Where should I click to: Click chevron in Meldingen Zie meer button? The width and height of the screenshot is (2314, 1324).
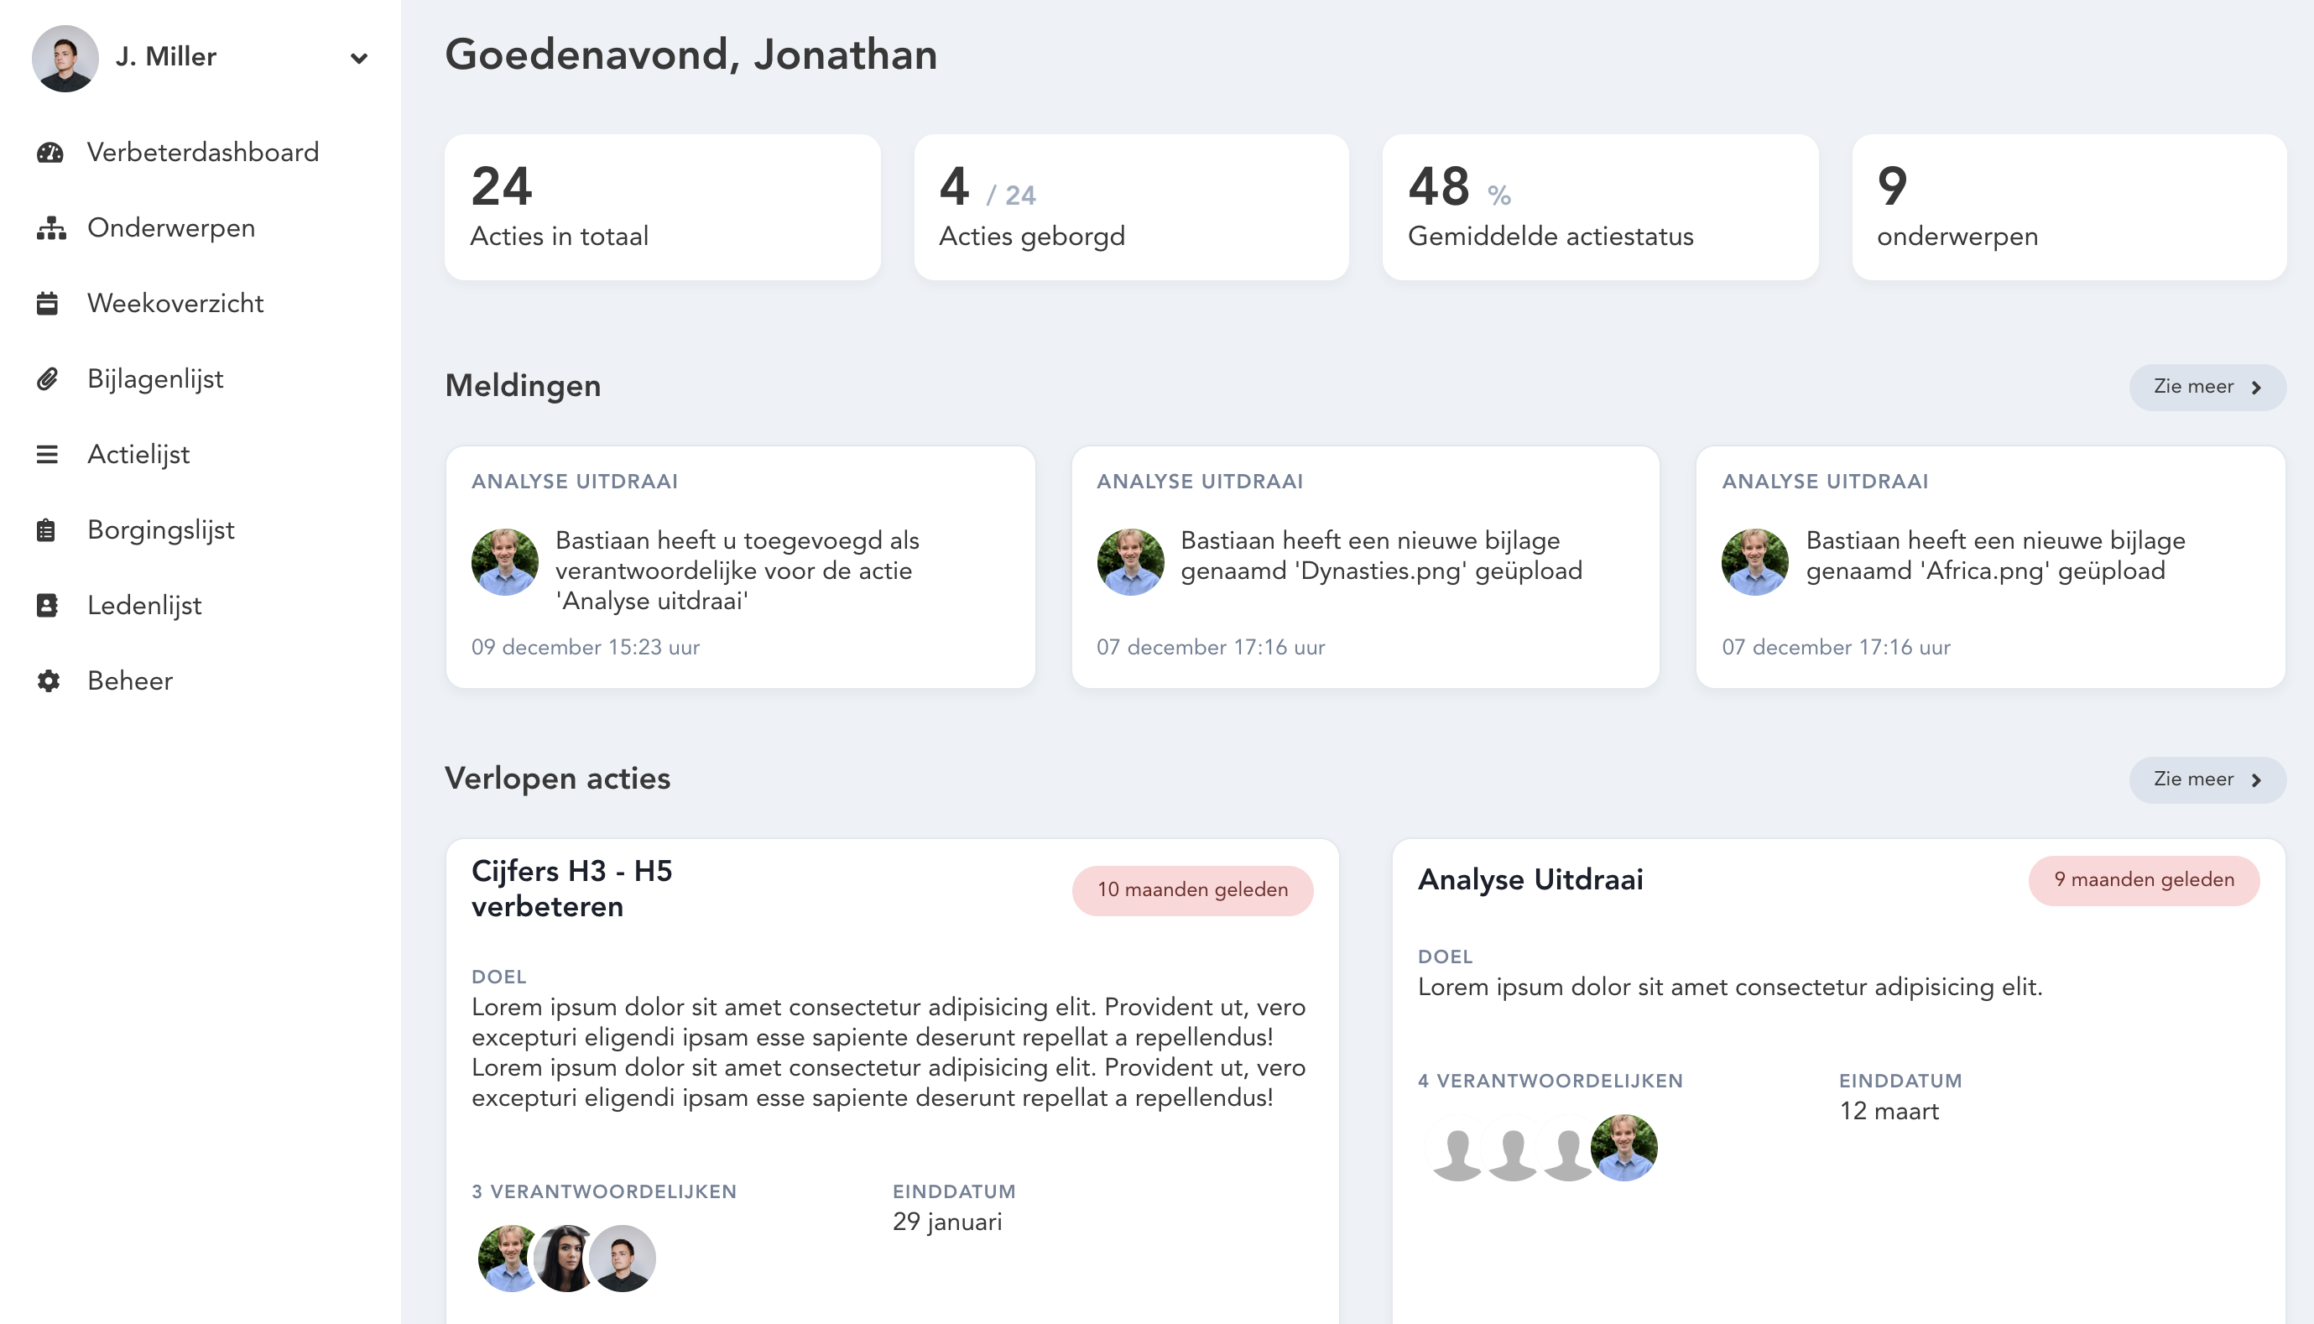pyautogui.click(x=2256, y=388)
